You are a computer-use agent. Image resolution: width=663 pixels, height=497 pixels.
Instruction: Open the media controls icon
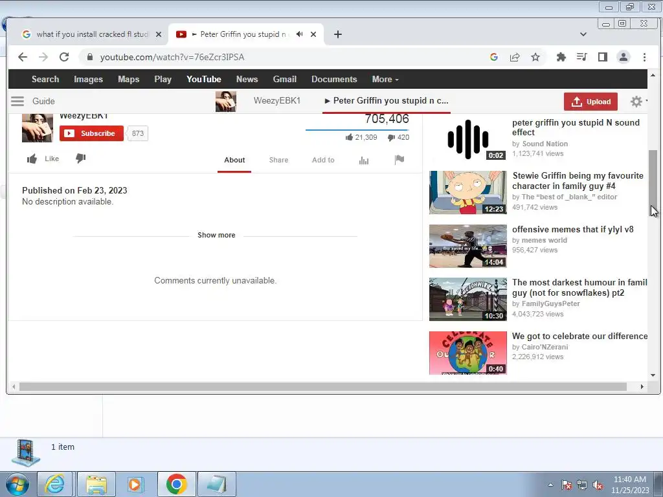click(582, 57)
